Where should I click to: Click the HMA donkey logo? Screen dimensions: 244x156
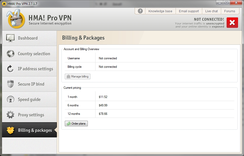16,19
